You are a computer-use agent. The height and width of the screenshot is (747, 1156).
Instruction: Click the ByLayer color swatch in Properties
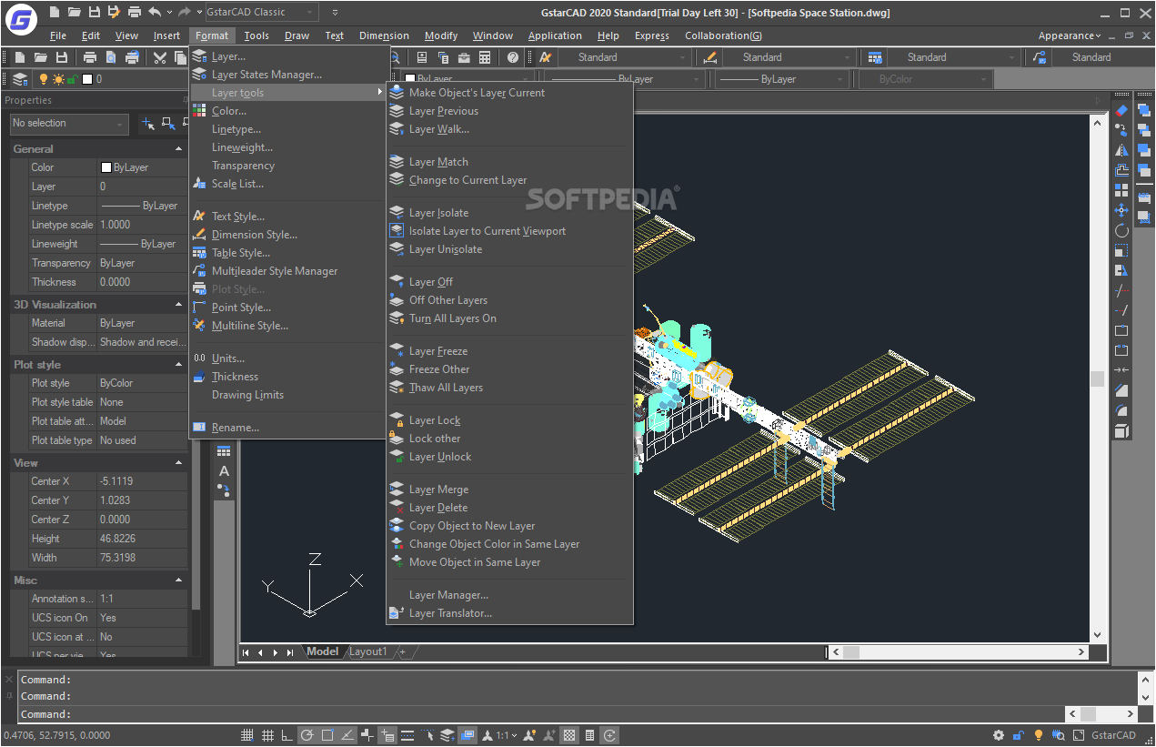[x=106, y=167]
